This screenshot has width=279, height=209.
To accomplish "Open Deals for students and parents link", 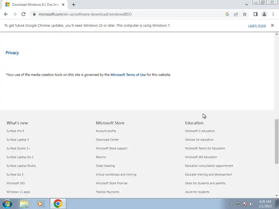I will 205,183.
